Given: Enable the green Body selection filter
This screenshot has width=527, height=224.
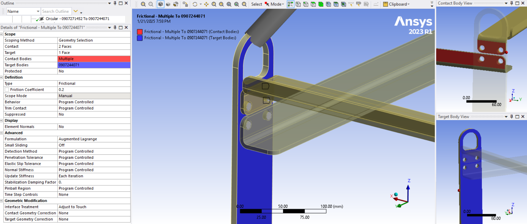Looking at the screenshot, I should click(321, 4).
